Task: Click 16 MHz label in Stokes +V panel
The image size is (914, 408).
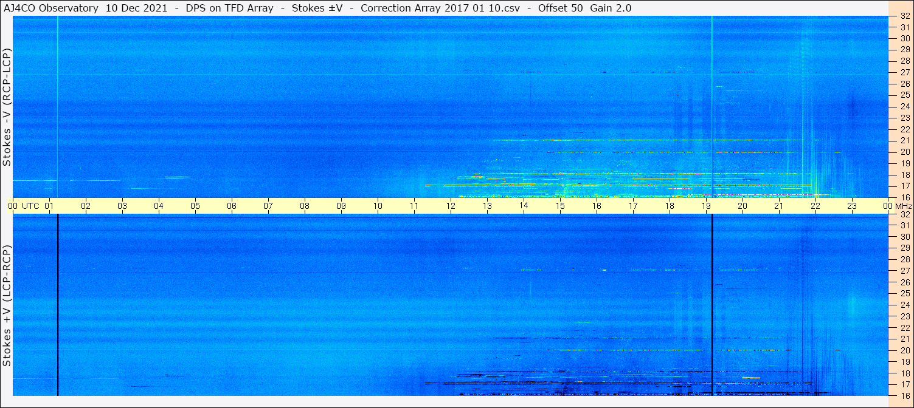Action: 905,396
